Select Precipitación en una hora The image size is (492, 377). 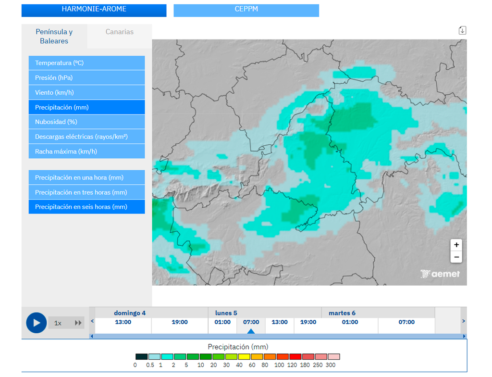point(86,177)
